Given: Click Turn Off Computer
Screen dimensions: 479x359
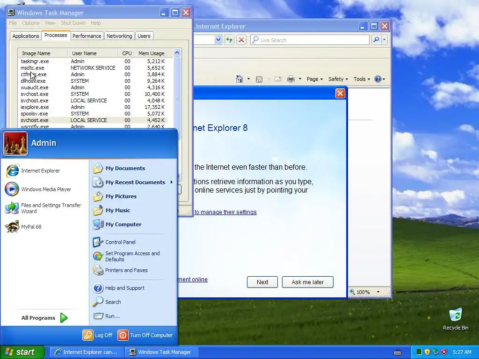Looking at the screenshot, I should click(x=145, y=335).
